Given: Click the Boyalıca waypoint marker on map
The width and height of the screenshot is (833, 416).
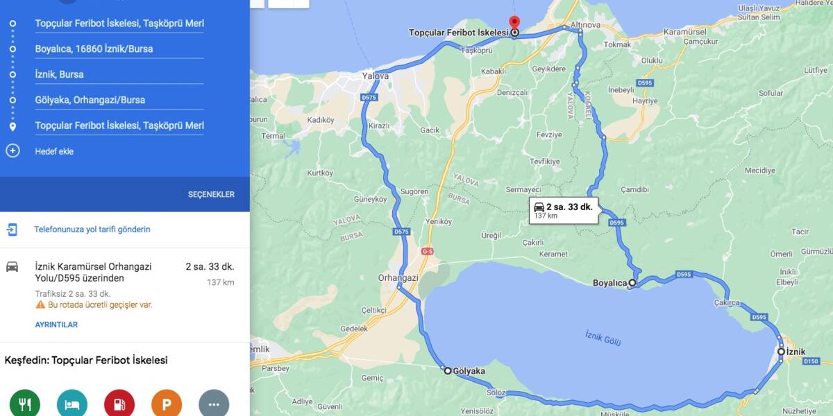Looking at the screenshot, I should (x=632, y=283).
